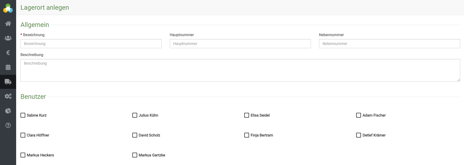
Task: Click the Bezeichnung input field
Action: click(x=91, y=44)
